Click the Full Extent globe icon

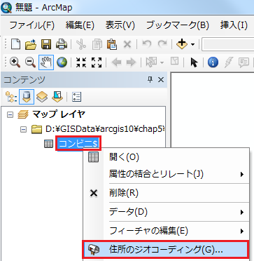tap(62, 62)
